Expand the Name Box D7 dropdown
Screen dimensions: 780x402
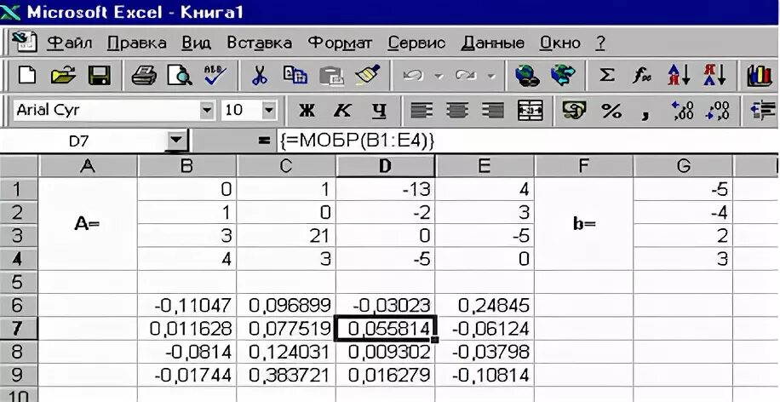tap(176, 141)
